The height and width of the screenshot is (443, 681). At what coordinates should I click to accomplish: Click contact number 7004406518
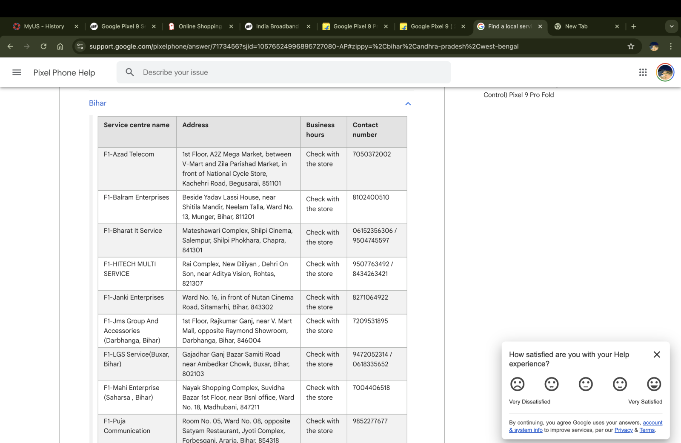[371, 388]
